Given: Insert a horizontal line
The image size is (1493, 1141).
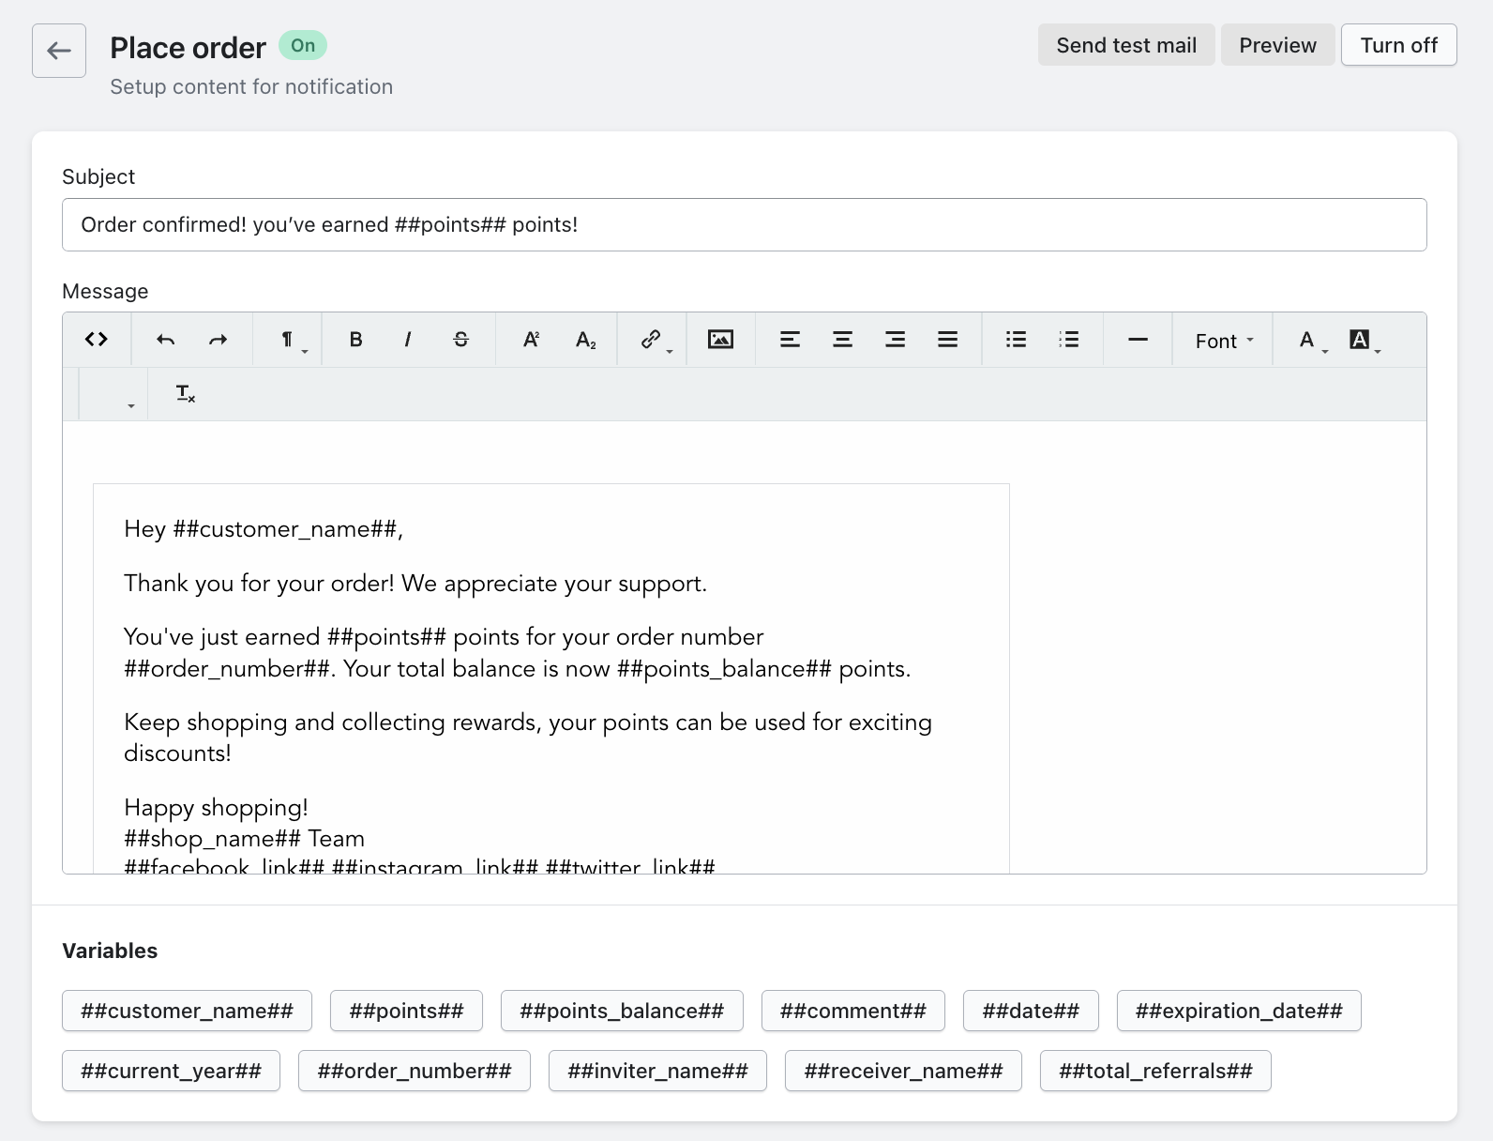Looking at the screenshot, I should point(1138,340).
